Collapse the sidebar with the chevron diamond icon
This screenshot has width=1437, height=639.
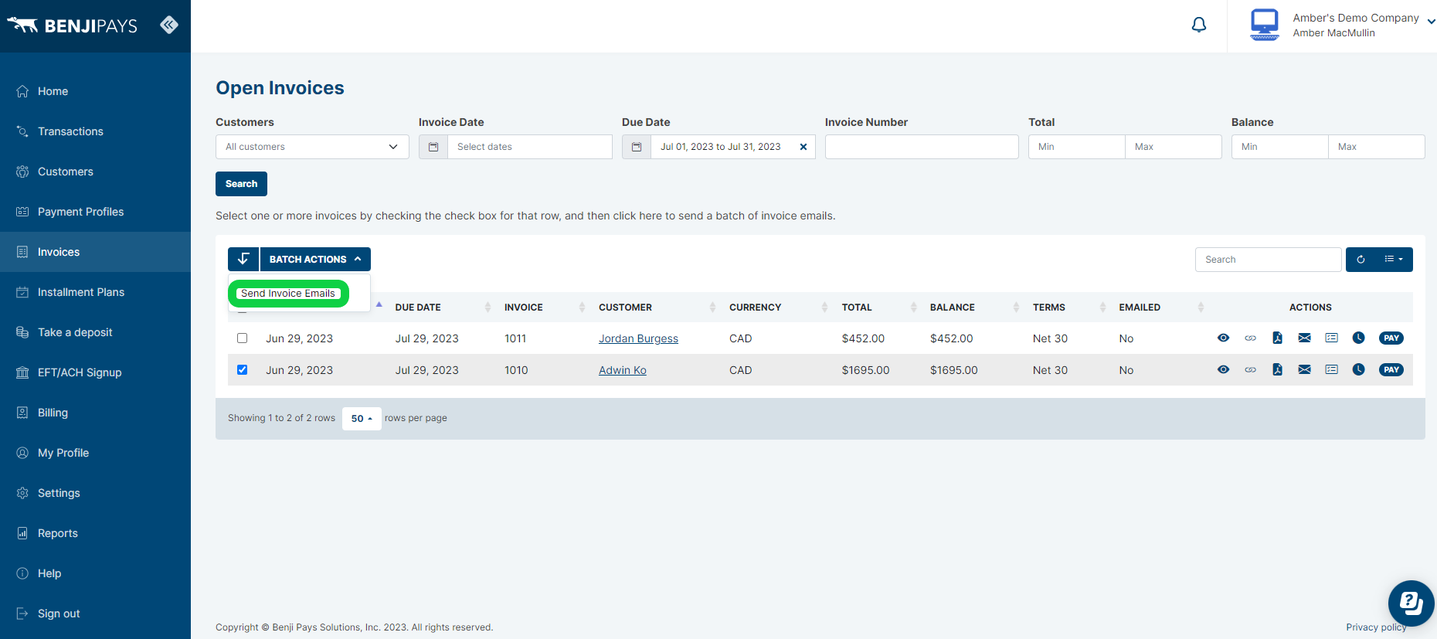click(169, 25)
